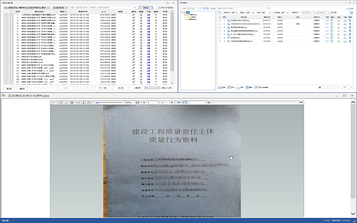The height and width of the screenshot is (223, 357).
Task: Click the blue save download icon in row 5
Action: point(149,26)
